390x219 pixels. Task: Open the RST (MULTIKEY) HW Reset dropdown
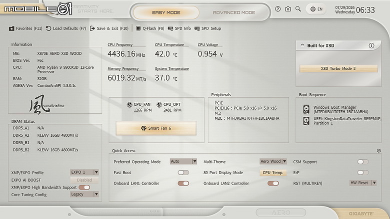tap(363, 183)
